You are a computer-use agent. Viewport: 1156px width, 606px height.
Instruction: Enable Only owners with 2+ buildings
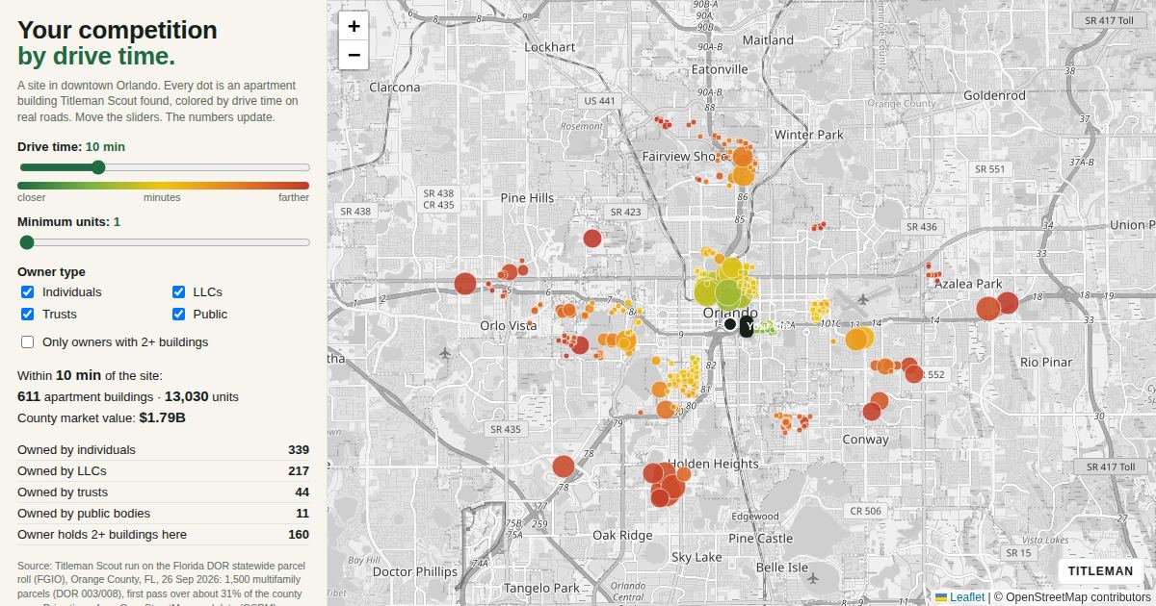tap(27, 342)
